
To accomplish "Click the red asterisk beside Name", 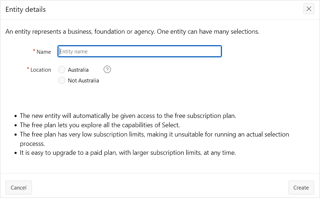I will pyautogui.click(x=34, y=51).
